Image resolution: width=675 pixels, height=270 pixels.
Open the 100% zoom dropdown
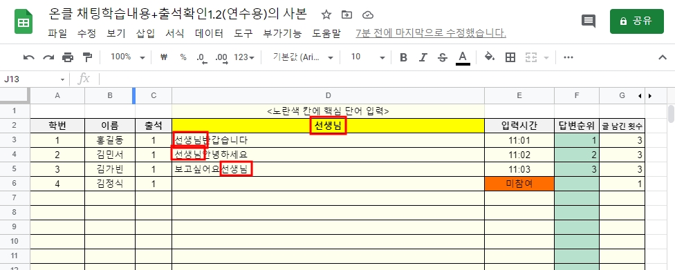click(128, 57)
